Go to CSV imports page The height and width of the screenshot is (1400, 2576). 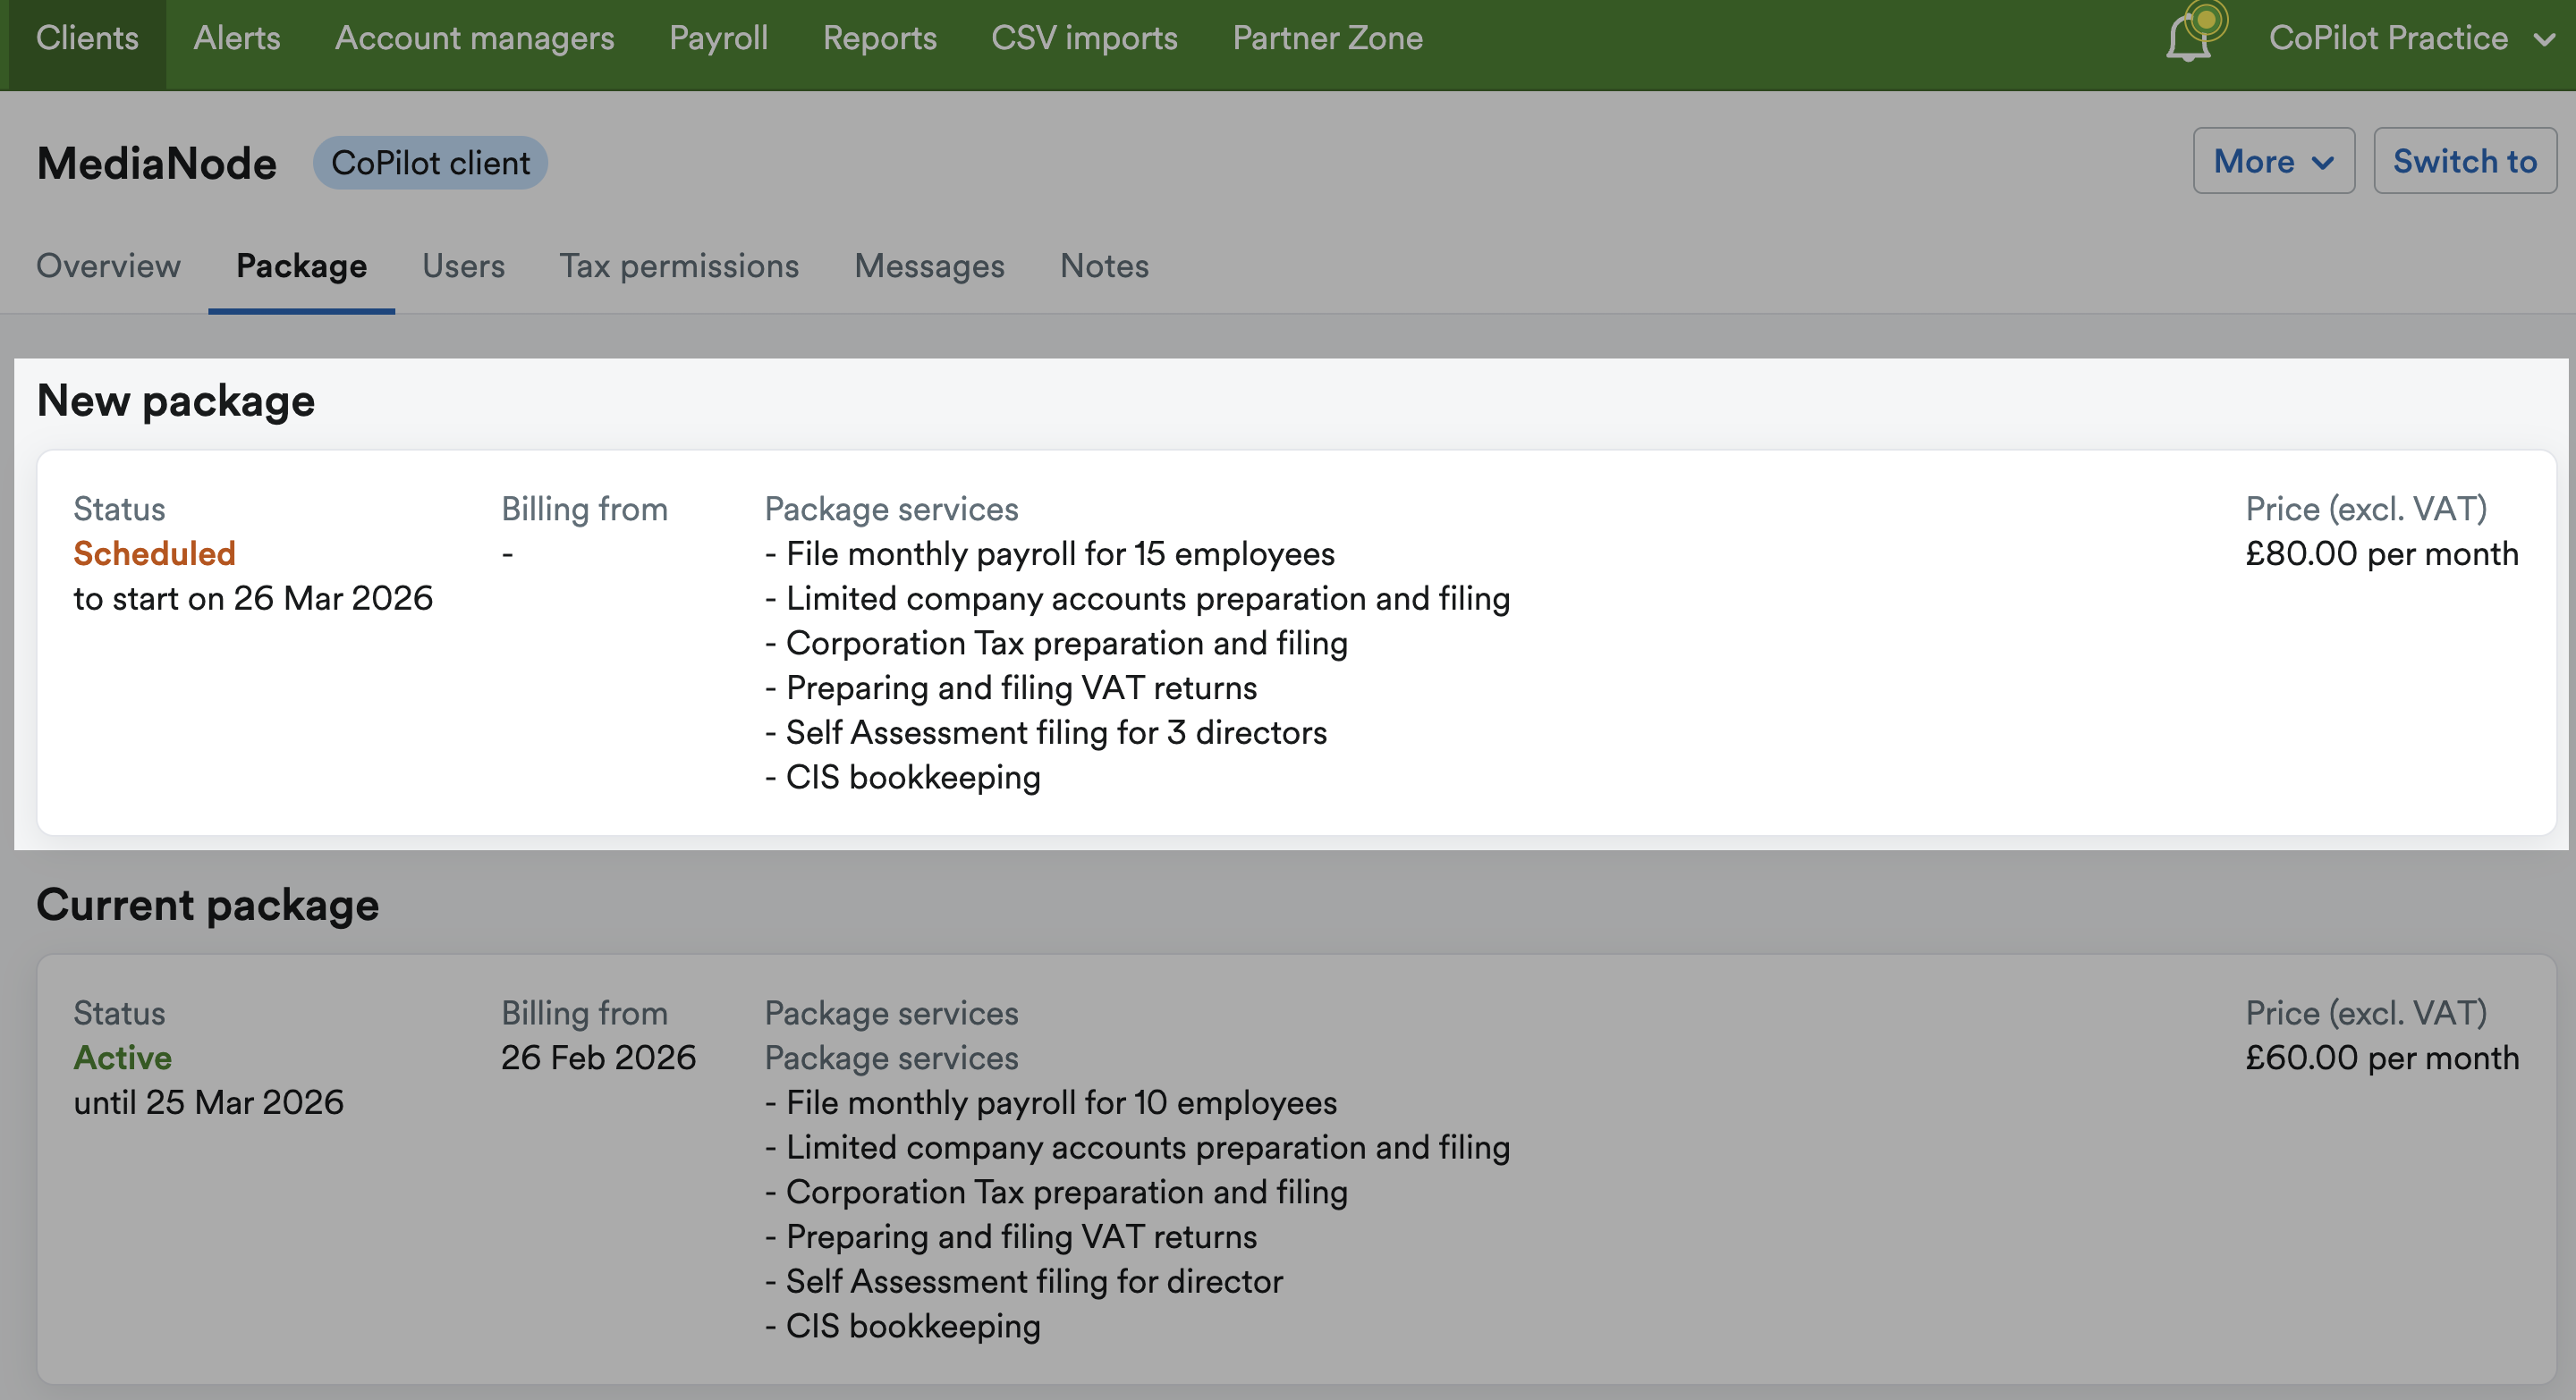pyautogui.click(x=1084, y=38)
